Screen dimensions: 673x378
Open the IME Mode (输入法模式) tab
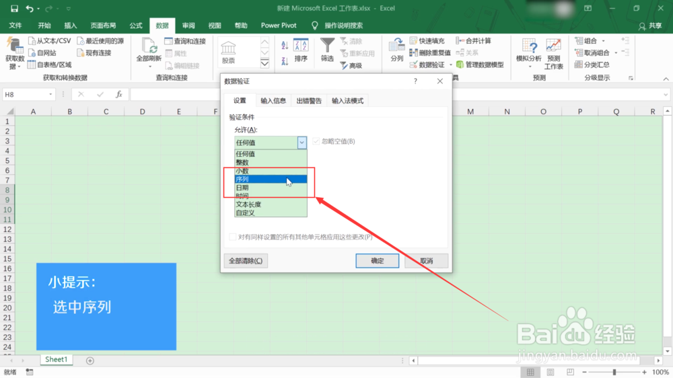click(x=348, y=101)
